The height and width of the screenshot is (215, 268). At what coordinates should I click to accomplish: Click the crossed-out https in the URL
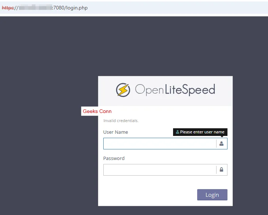click(8, 8)
